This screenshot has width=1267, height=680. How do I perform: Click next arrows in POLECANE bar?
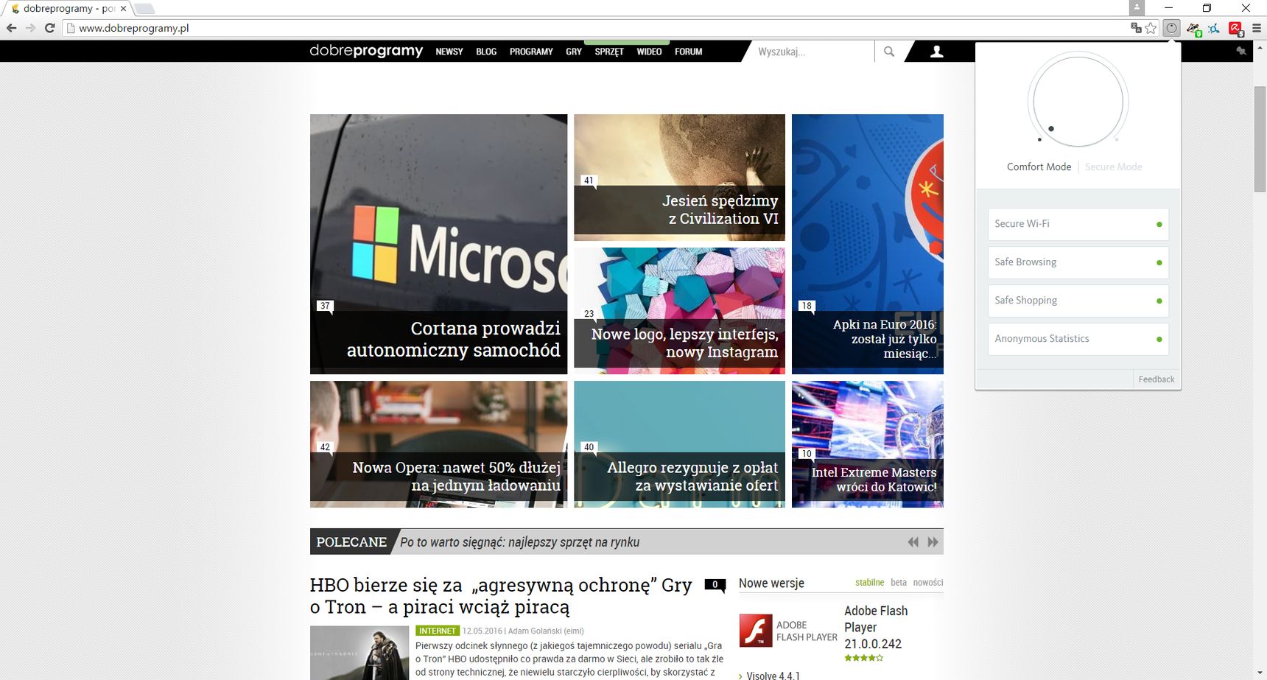pyautogui.click(x=933, y=542)
